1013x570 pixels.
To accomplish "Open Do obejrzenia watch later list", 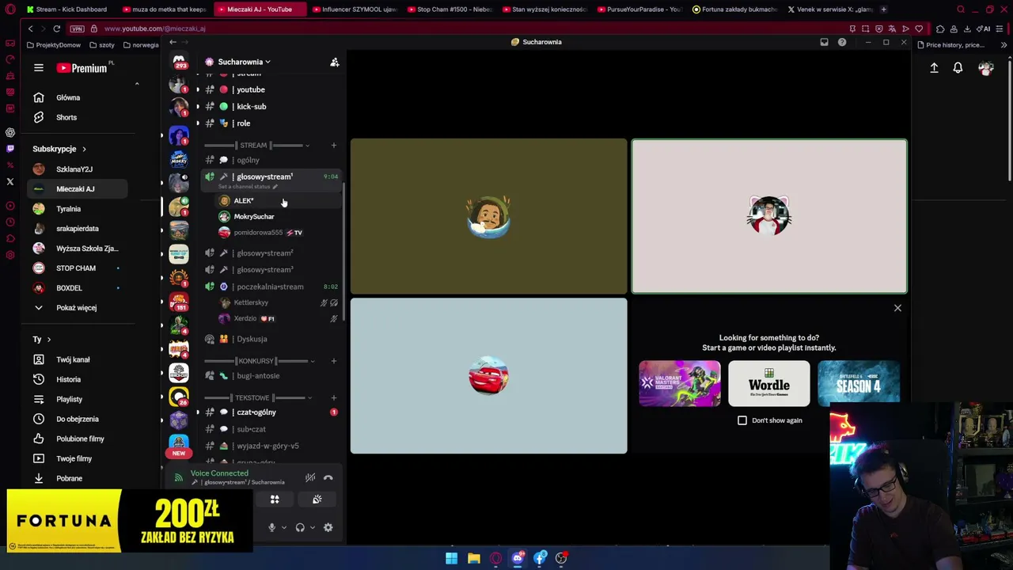I will (x=78, y=419).
